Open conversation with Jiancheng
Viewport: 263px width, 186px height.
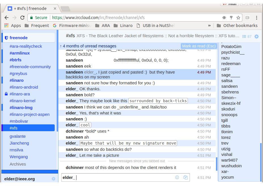(x=19, y=143)
